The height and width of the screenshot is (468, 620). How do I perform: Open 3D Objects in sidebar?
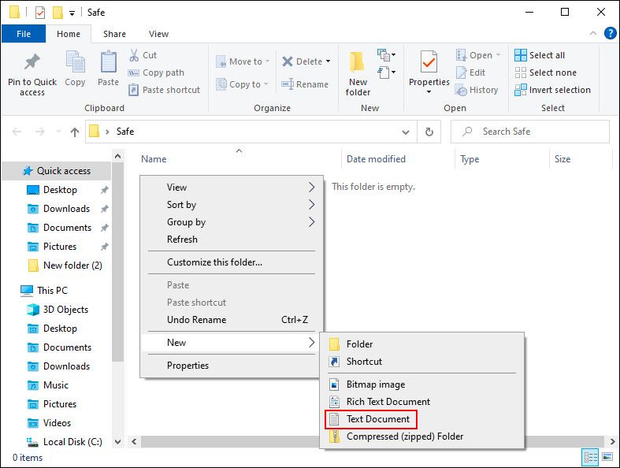[x=58, y=310]
